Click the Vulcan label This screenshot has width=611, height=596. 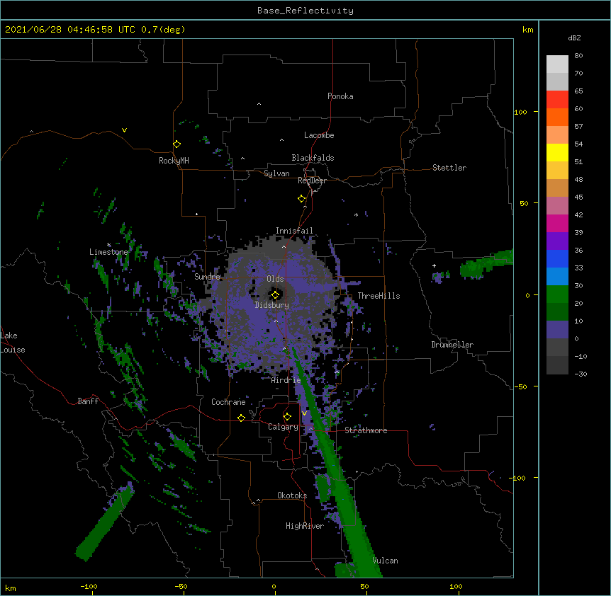(x=385, y=561)
